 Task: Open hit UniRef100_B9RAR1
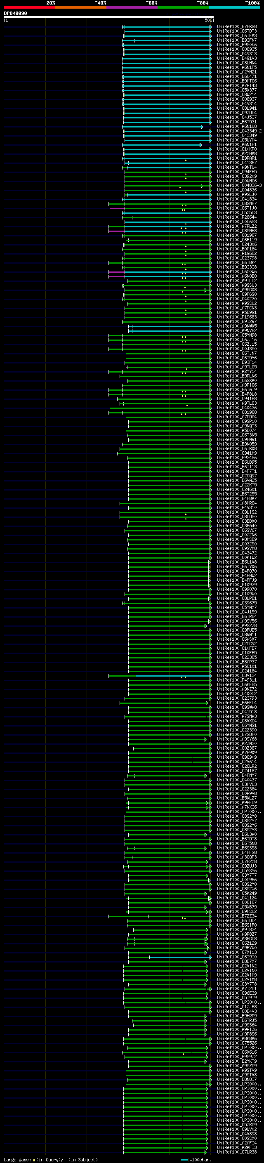(236, 158)
